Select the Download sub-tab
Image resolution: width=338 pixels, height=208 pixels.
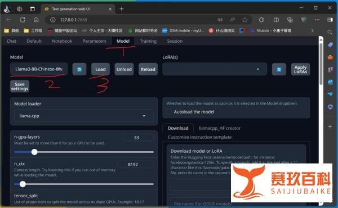178,128
